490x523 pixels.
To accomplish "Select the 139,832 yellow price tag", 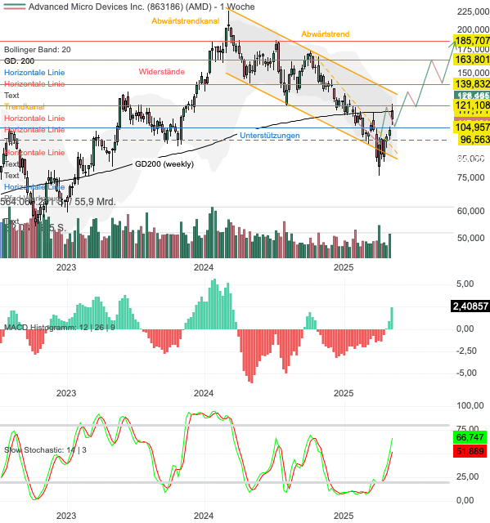I will pos(472,83).
